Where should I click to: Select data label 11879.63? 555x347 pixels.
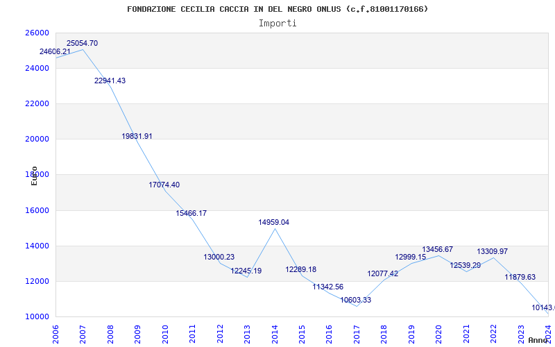point(520,277)
